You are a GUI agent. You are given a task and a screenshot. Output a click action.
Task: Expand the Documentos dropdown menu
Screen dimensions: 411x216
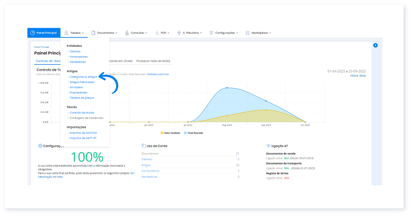pos(117,33)
